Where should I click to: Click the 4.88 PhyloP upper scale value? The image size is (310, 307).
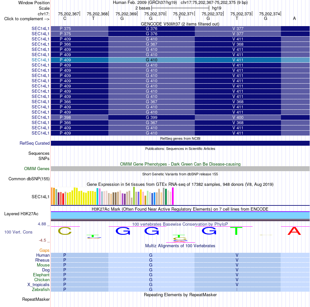tap(42, 224)
